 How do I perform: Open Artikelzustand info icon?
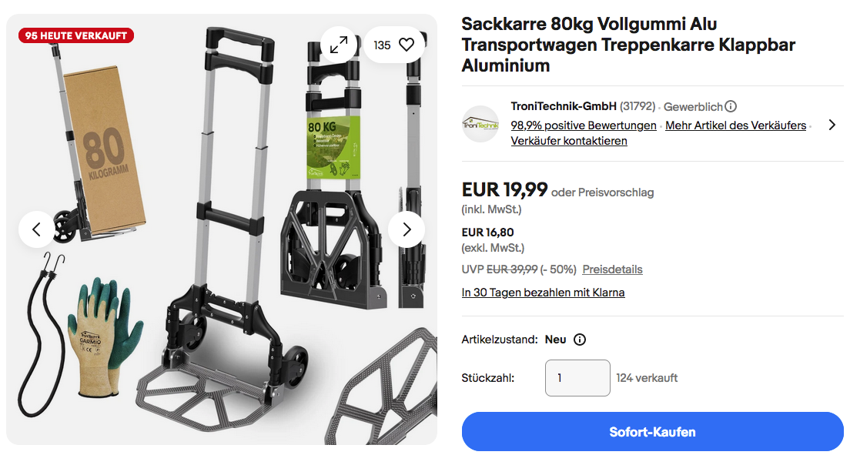580,340
